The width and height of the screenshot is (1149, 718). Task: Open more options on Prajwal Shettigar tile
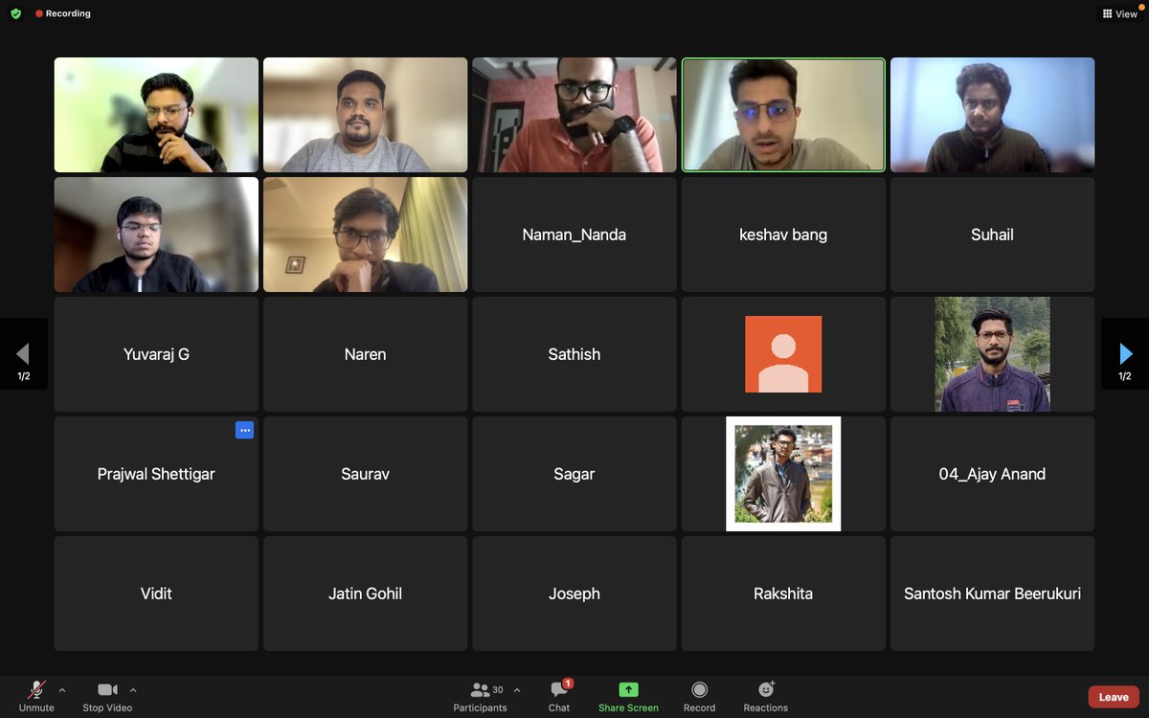(x=245, y=430)
